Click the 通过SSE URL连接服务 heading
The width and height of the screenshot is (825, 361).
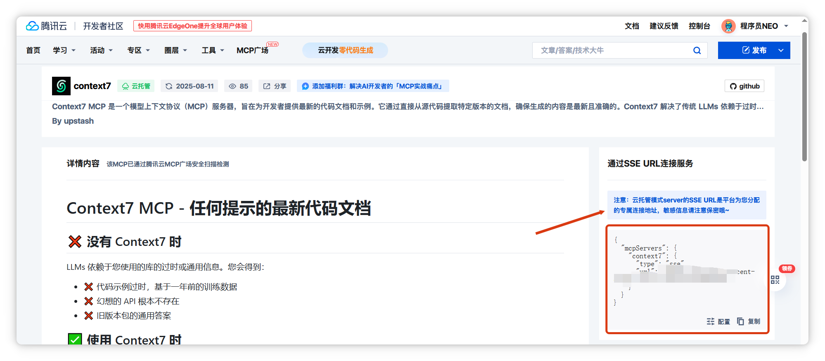(650, 164)
